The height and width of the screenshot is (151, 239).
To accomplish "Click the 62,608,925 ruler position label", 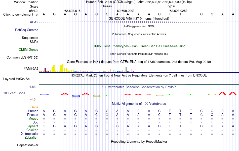I will pos(178,11).
